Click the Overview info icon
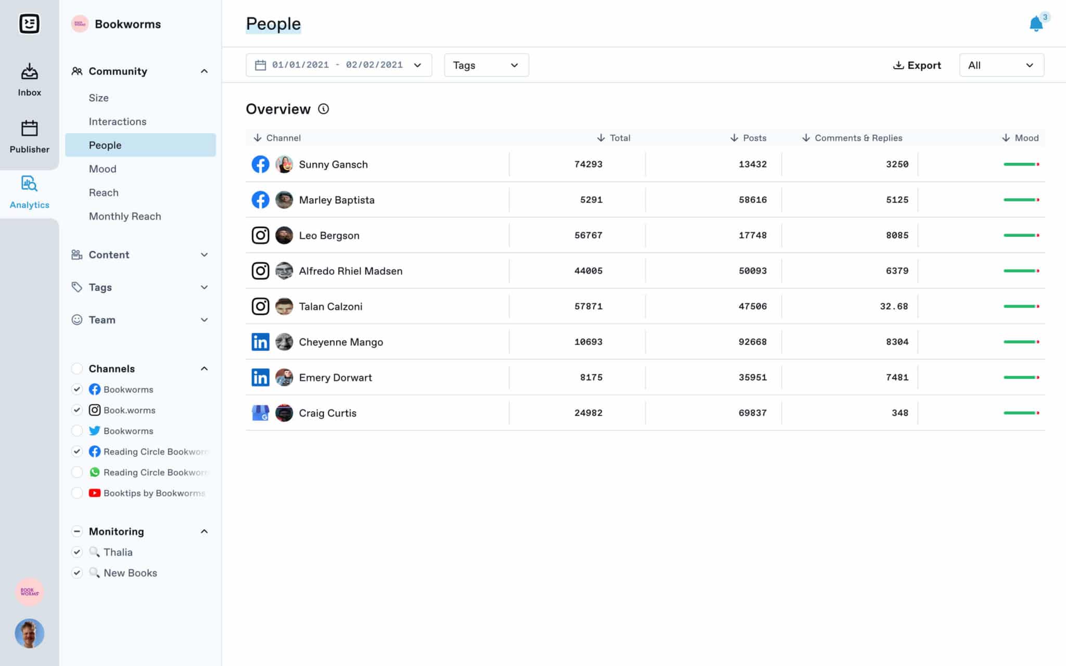 [323, 109]
